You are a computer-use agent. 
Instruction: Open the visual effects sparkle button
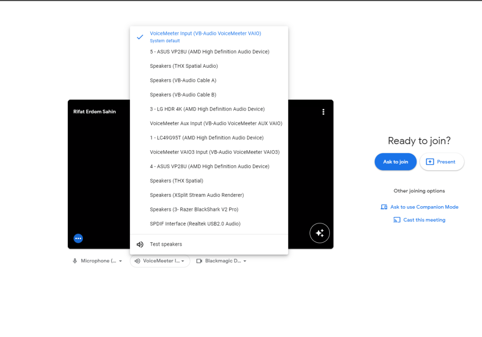319,233
